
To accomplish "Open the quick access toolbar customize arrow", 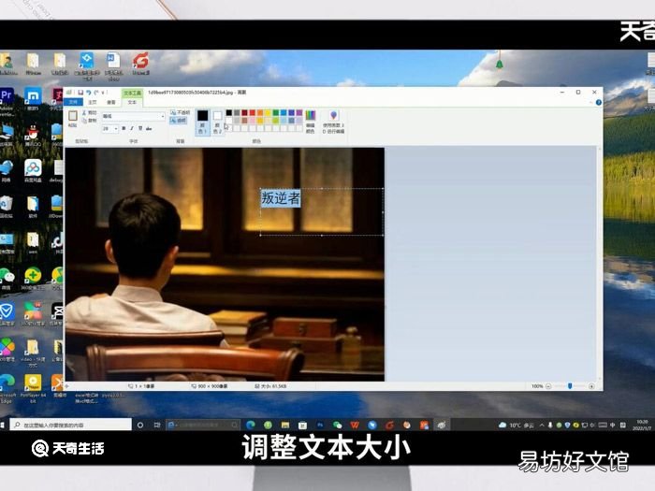I will tap(103, 93).
